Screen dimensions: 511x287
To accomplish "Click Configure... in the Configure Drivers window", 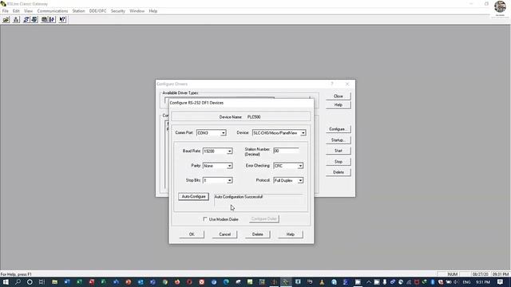I will pos(339,129).
